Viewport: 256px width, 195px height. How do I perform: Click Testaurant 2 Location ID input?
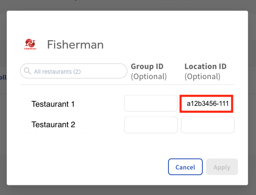(207, 125)
